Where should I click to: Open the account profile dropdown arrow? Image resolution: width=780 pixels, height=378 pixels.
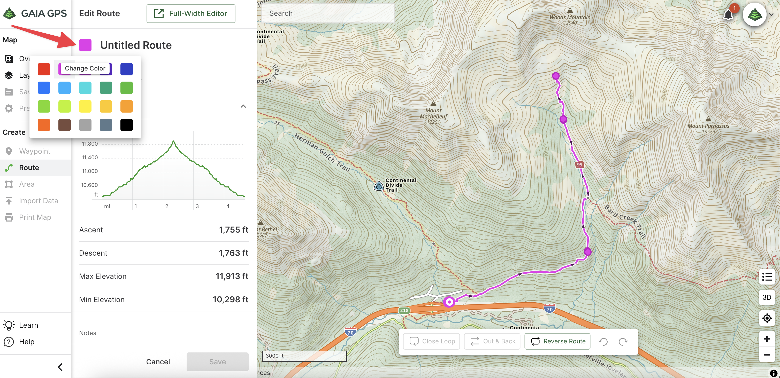[771, 14]
